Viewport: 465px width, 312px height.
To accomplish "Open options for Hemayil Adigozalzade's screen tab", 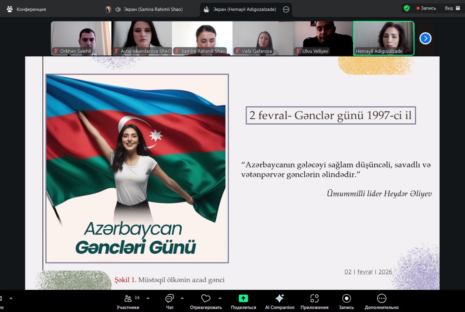I will pyautogui.click(x=286, y=10).
